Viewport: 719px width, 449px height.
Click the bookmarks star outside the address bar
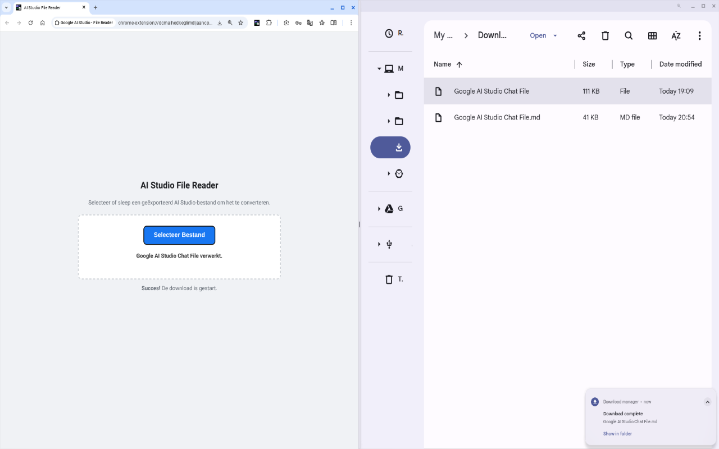322,23
